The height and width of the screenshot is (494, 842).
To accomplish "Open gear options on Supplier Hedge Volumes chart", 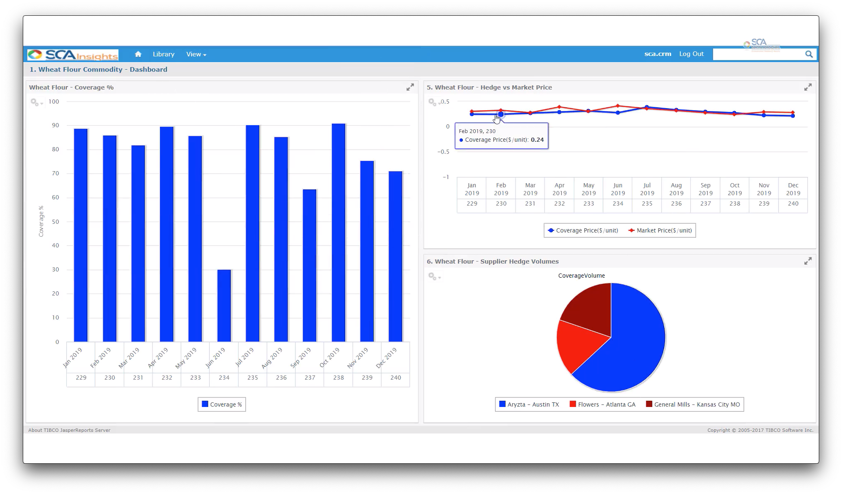I will (434, 276).
